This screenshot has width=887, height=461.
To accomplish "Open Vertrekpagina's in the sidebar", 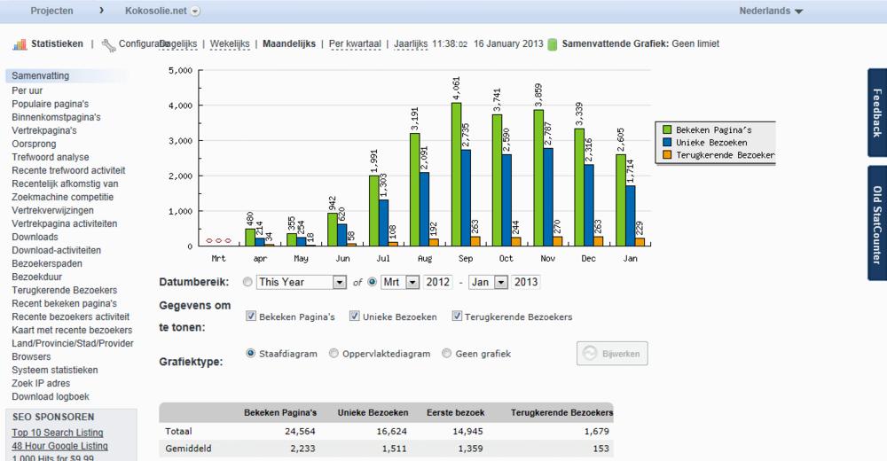I will point(44,130).
